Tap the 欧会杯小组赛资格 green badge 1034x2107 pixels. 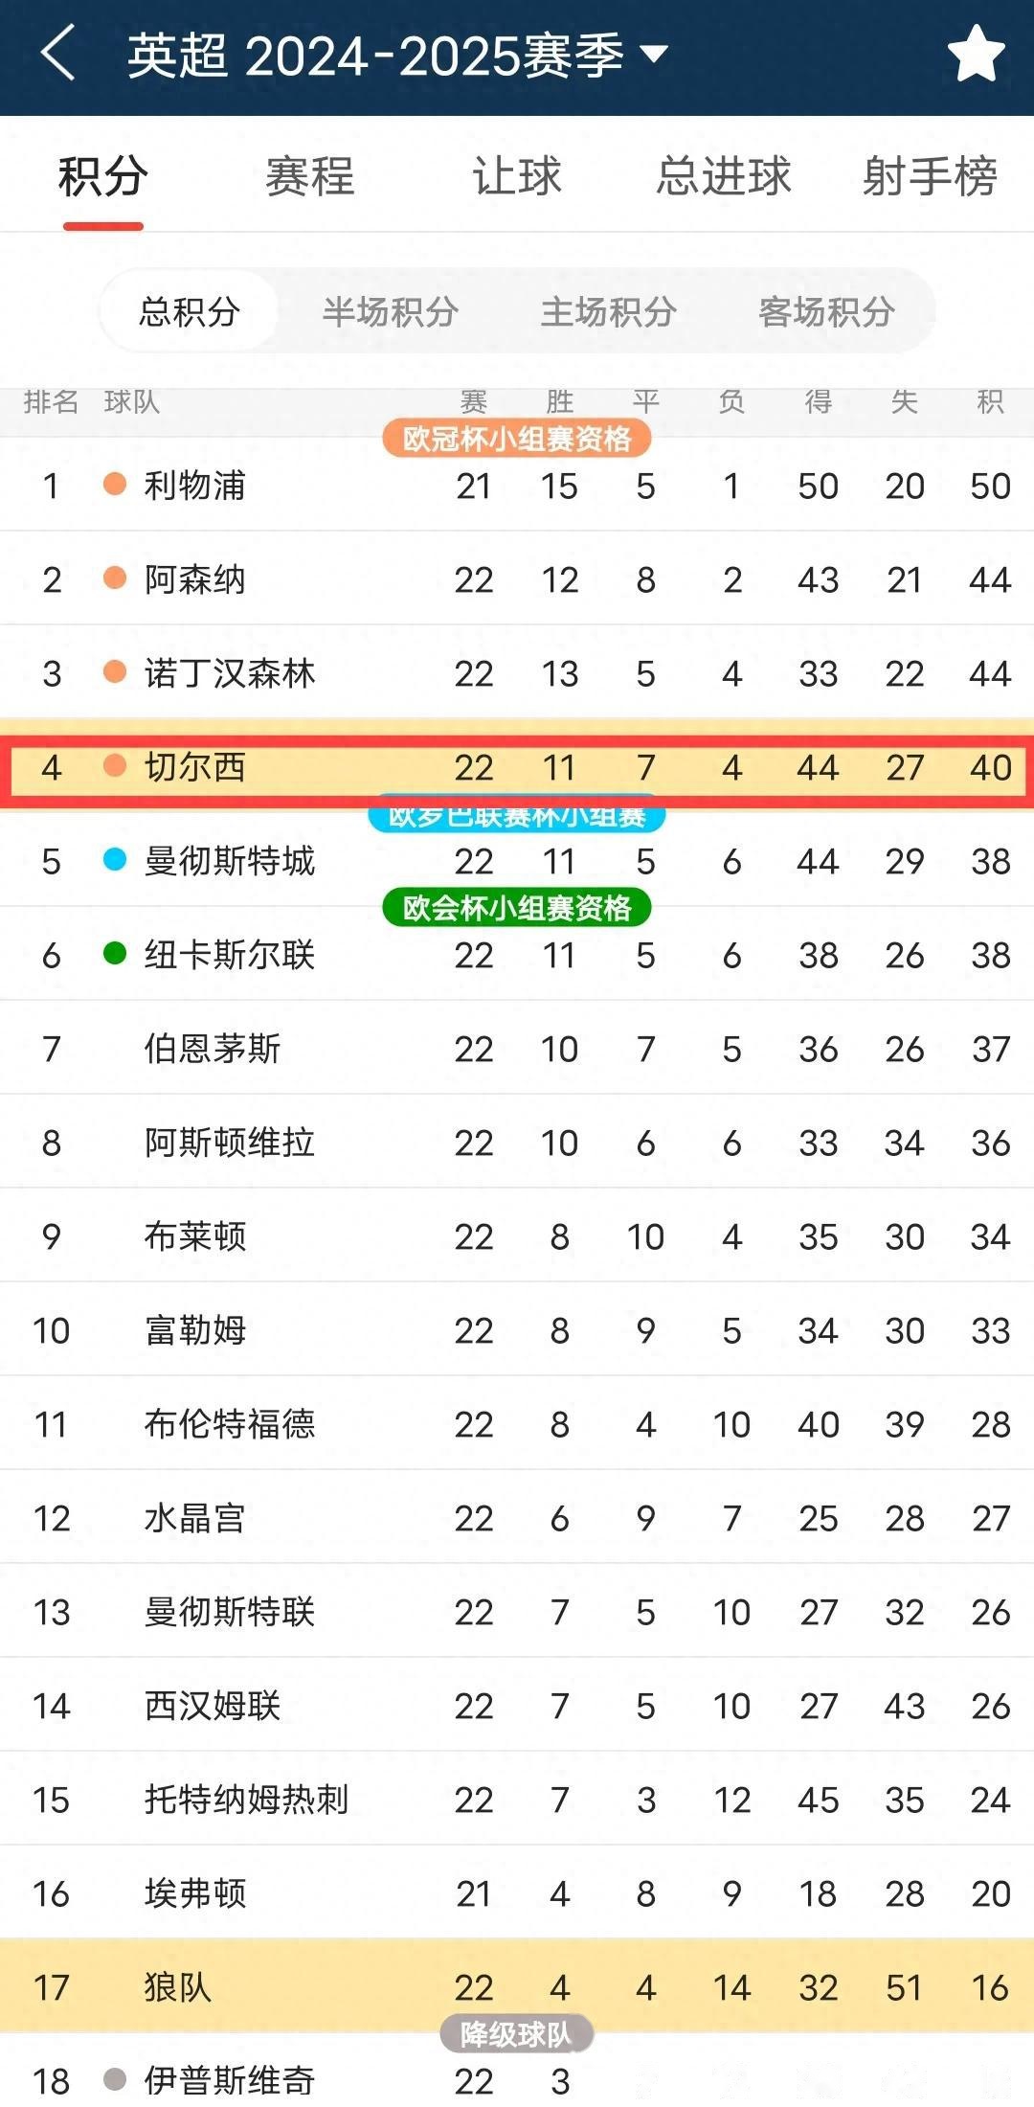517,907
